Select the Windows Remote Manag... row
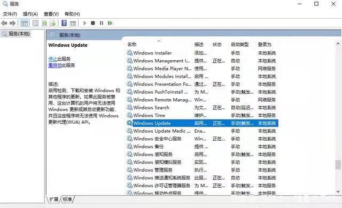 (x=202, y=100)
